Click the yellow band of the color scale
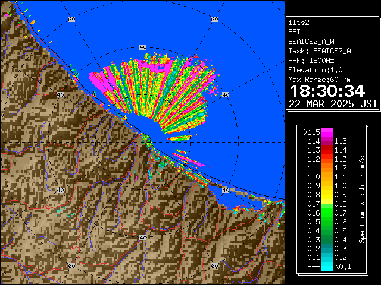The width and height of the screenshot is (381, 285). pos(327,195)
